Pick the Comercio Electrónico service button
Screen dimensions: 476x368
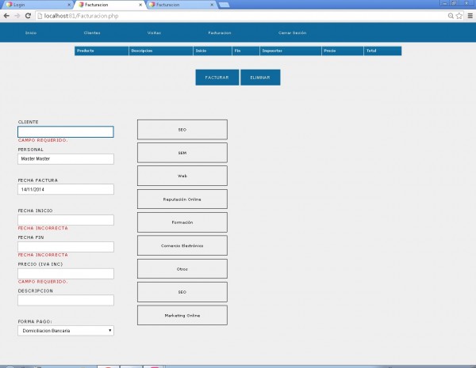click(x=182, y=246)
